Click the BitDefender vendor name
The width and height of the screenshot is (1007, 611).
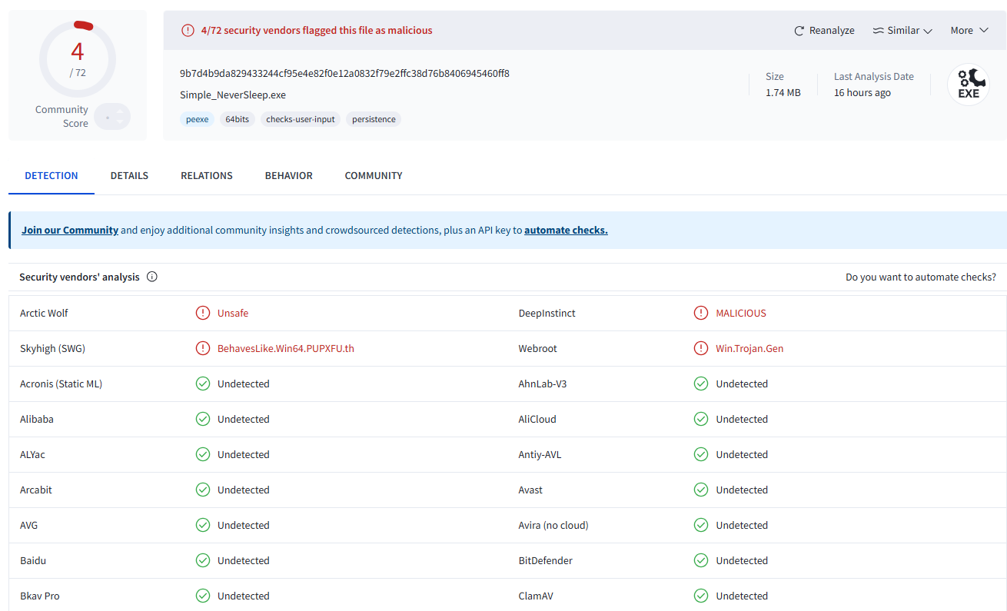[x=546, y=560]
